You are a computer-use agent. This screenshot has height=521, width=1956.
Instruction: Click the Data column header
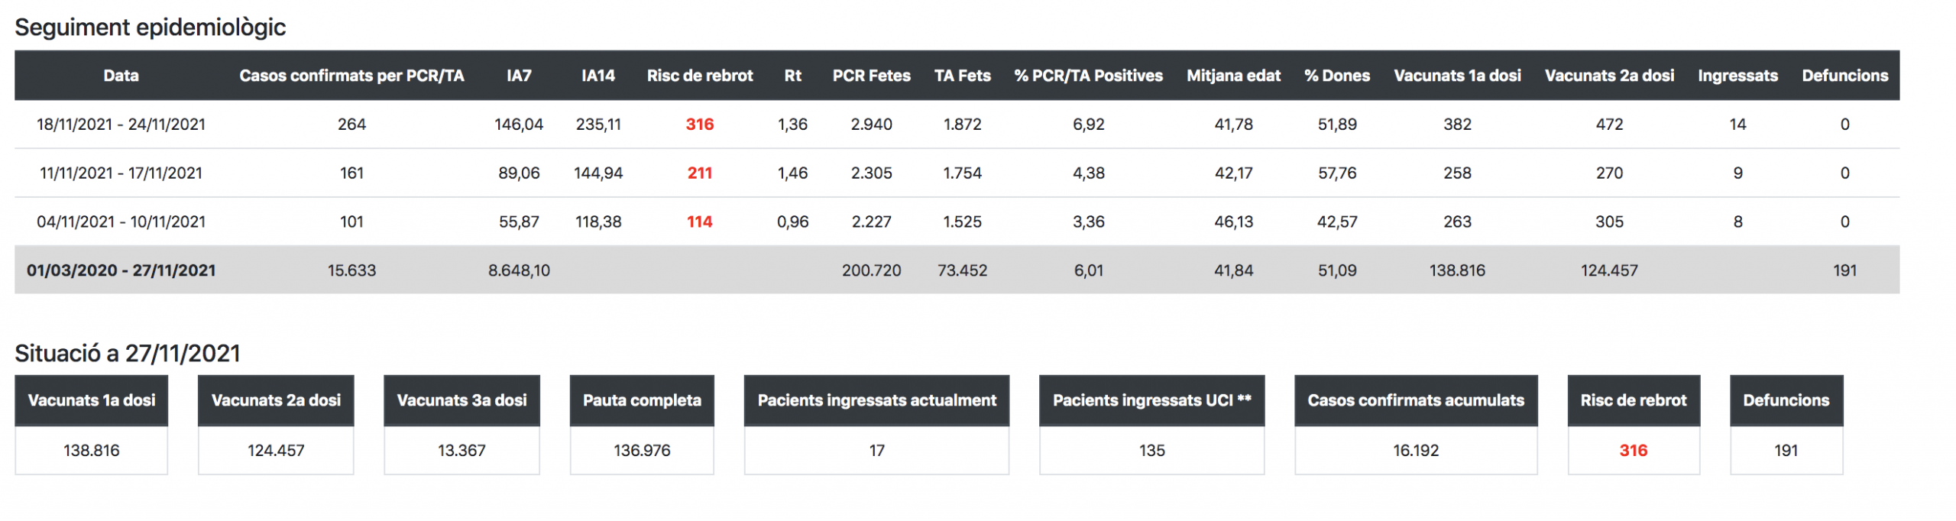point(121,76)
